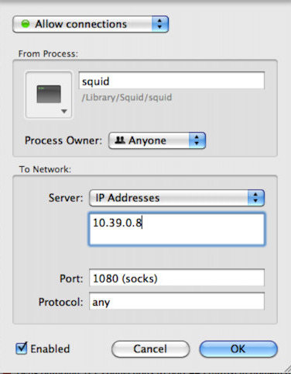Click the green status dot beside Allow connections
Screen dimensions: 291x374
[26, 24]
